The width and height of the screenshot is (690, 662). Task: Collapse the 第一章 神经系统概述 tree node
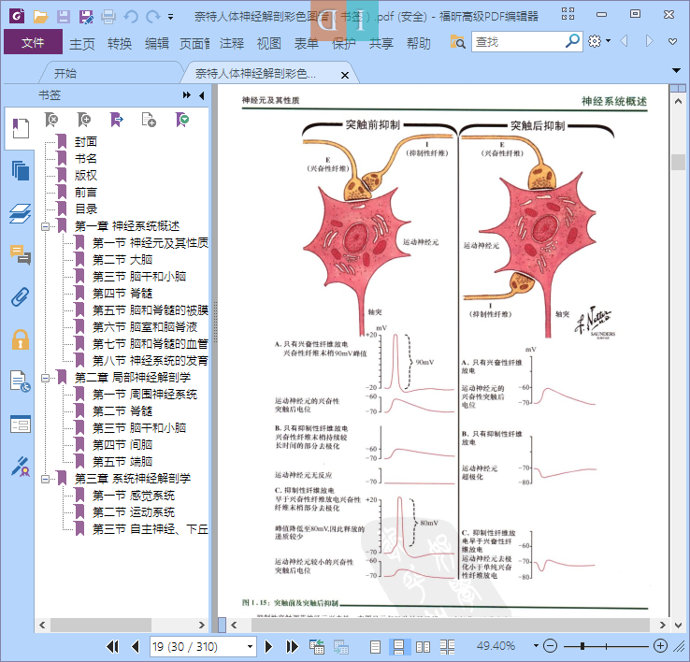tap(45, 226)
